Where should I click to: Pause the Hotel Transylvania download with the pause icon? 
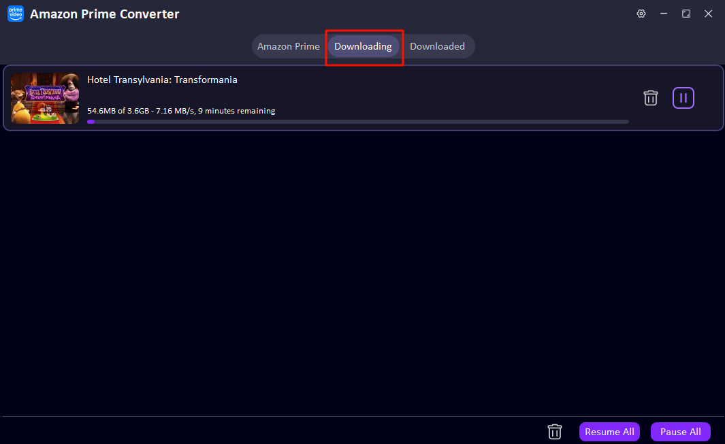[x=683, y=98]
